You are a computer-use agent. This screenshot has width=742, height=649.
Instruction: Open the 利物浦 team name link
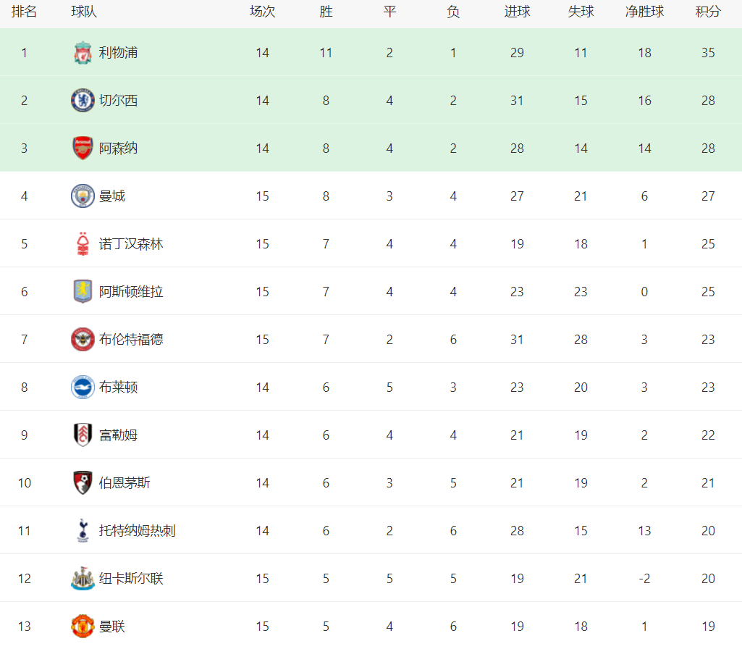pos(118,53)
